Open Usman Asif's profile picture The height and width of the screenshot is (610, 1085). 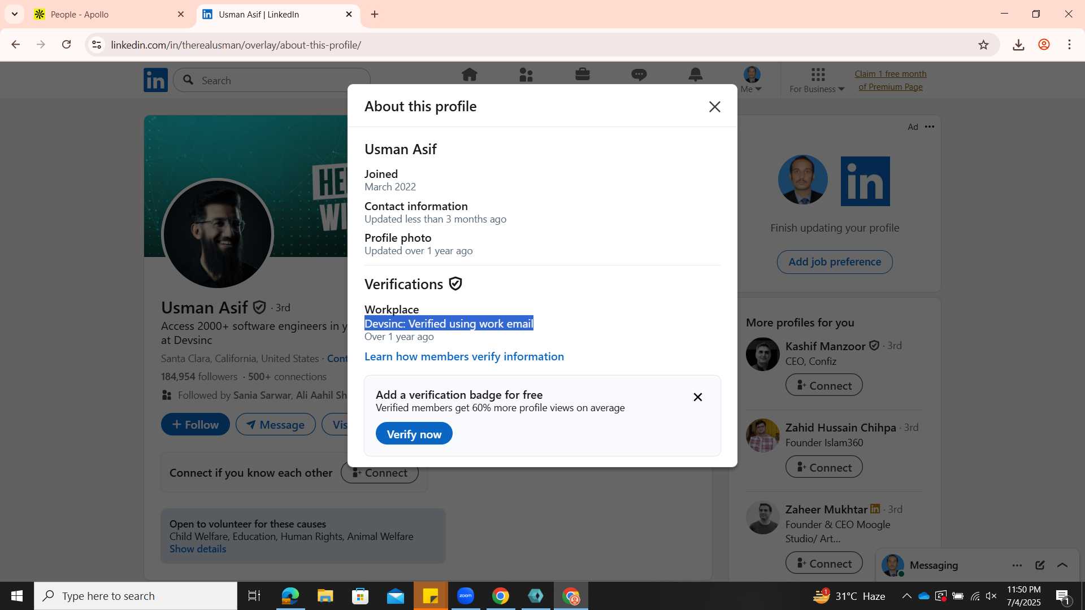[x=218, y=234]
